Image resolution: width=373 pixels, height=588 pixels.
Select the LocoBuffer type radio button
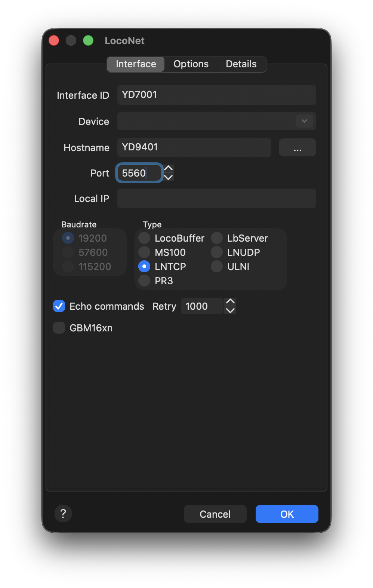coord(144,238)
